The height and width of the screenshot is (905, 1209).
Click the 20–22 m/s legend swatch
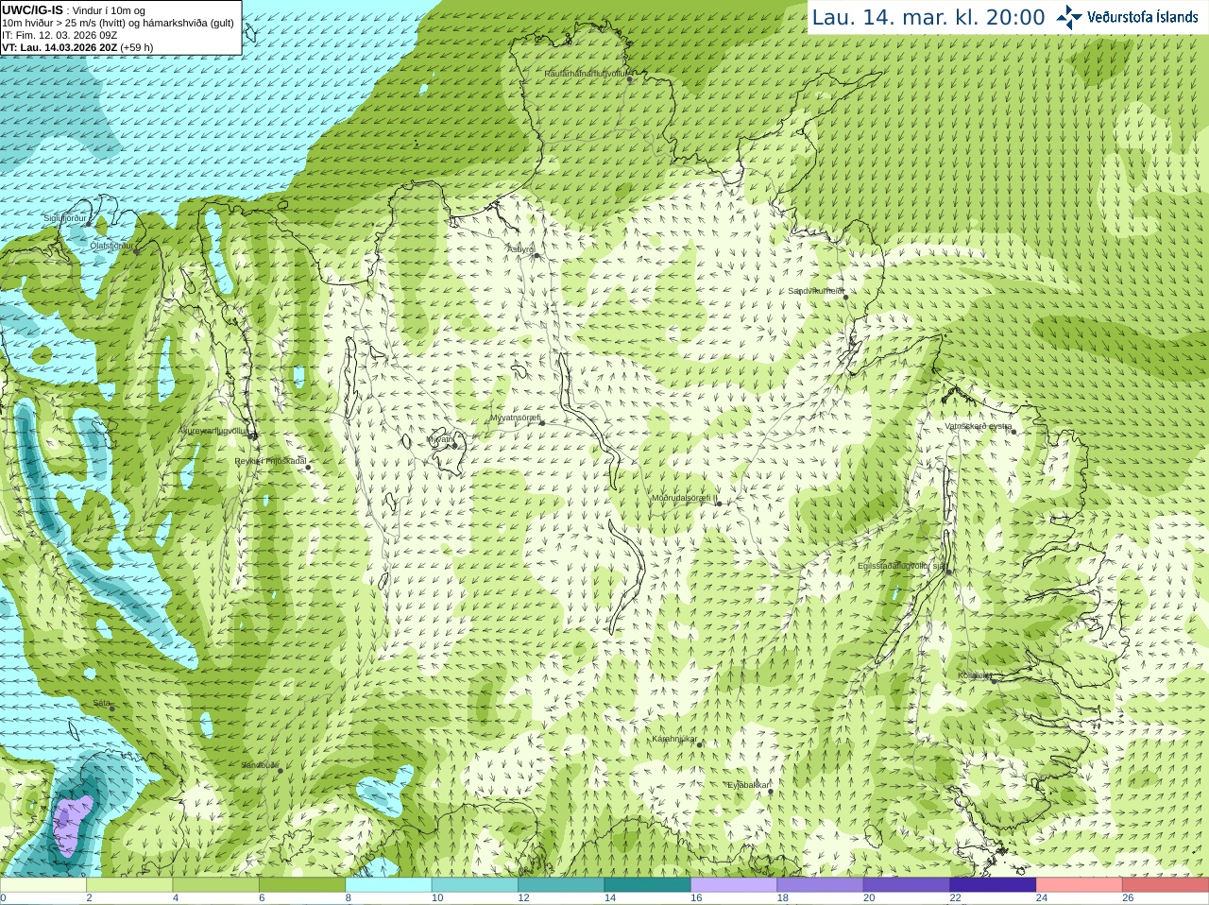tap(906, 885)
